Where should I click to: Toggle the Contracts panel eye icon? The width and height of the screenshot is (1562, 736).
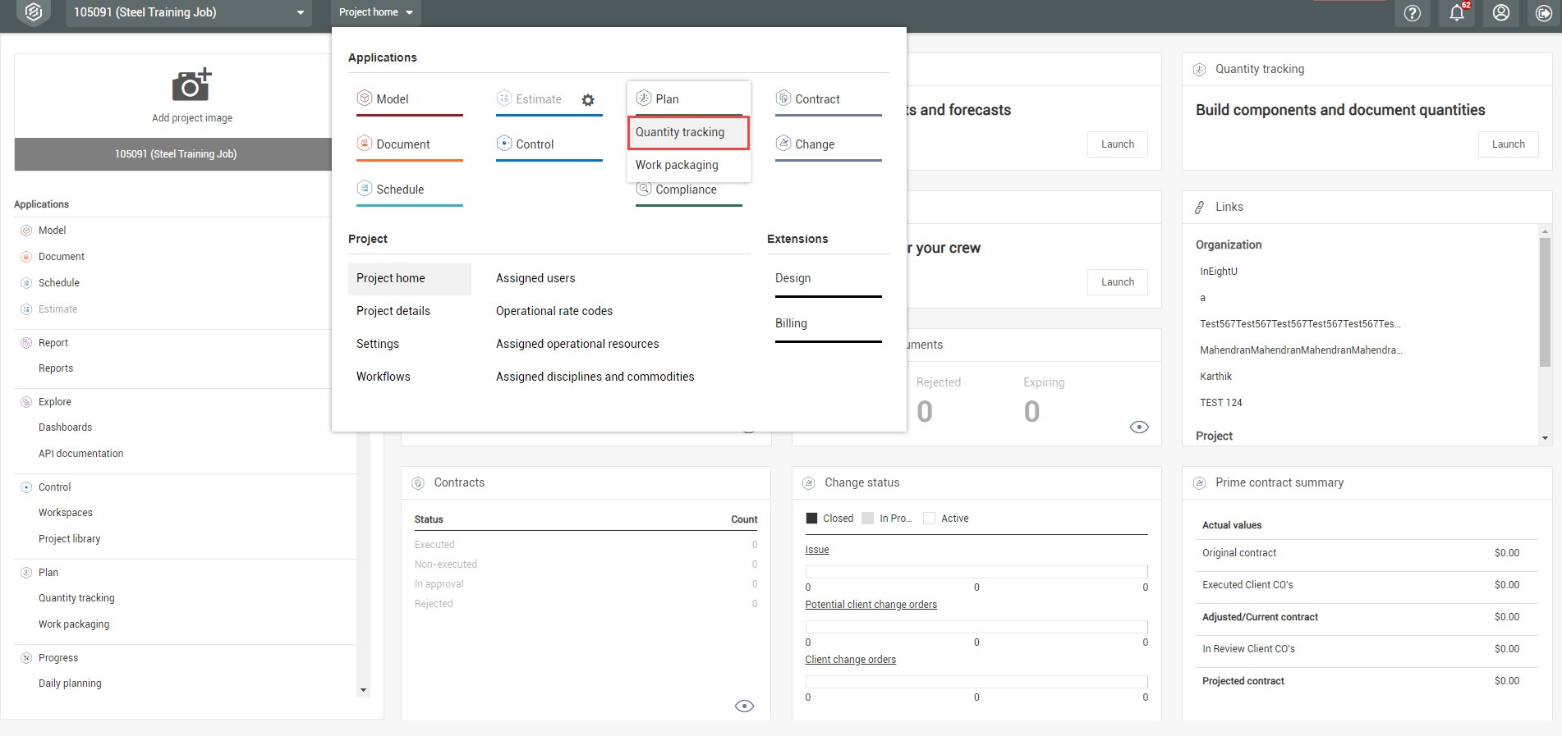[x=744, y=706]
